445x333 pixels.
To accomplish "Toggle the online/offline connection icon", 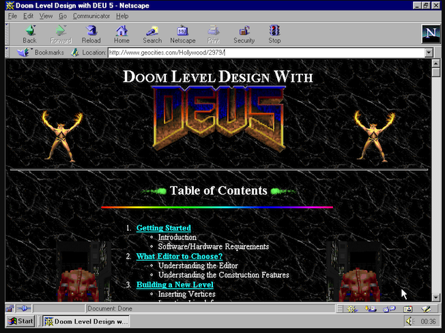I will coord(24,308).
